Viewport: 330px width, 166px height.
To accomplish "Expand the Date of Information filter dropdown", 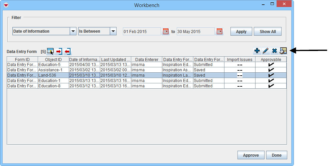I will tap(73, 31).
